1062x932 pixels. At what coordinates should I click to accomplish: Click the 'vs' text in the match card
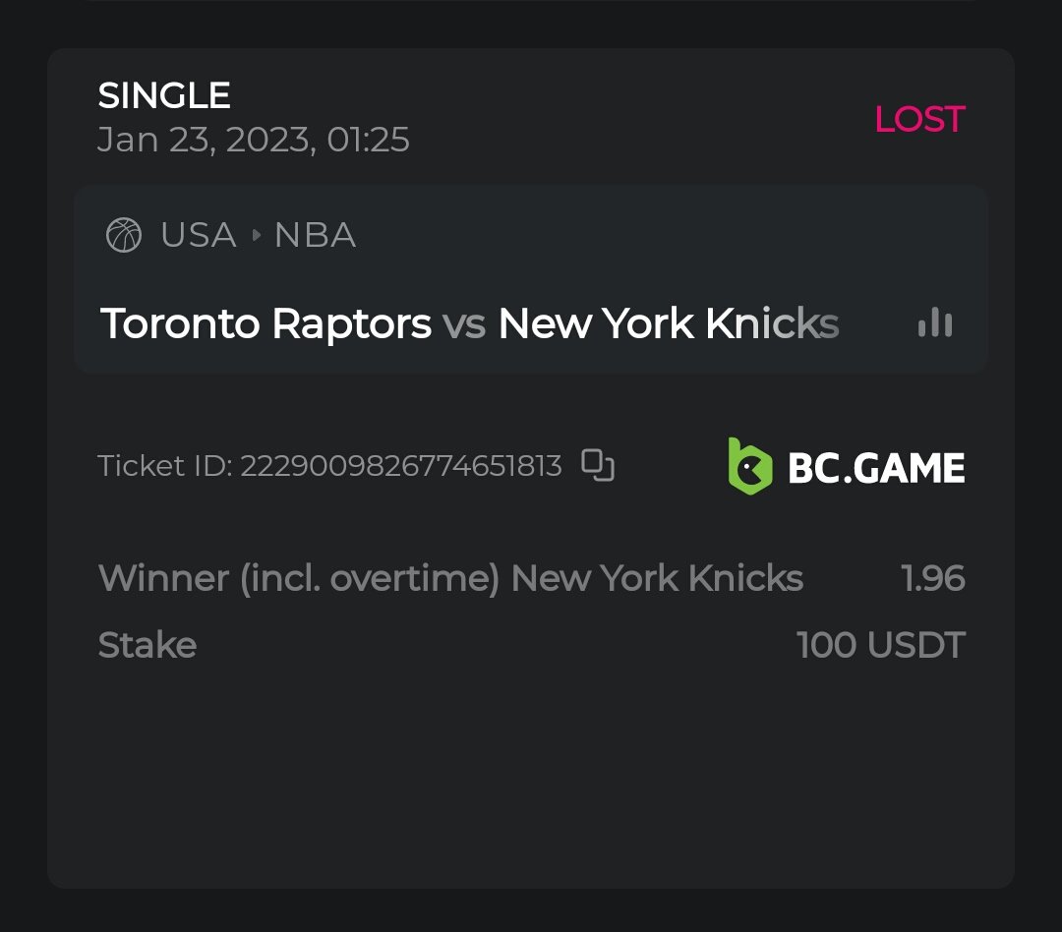464,323
